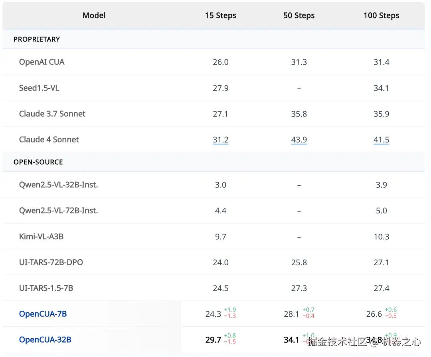Click the underlined 31.2 score
The width and height of the screenshot is (431, 357).
220,140
